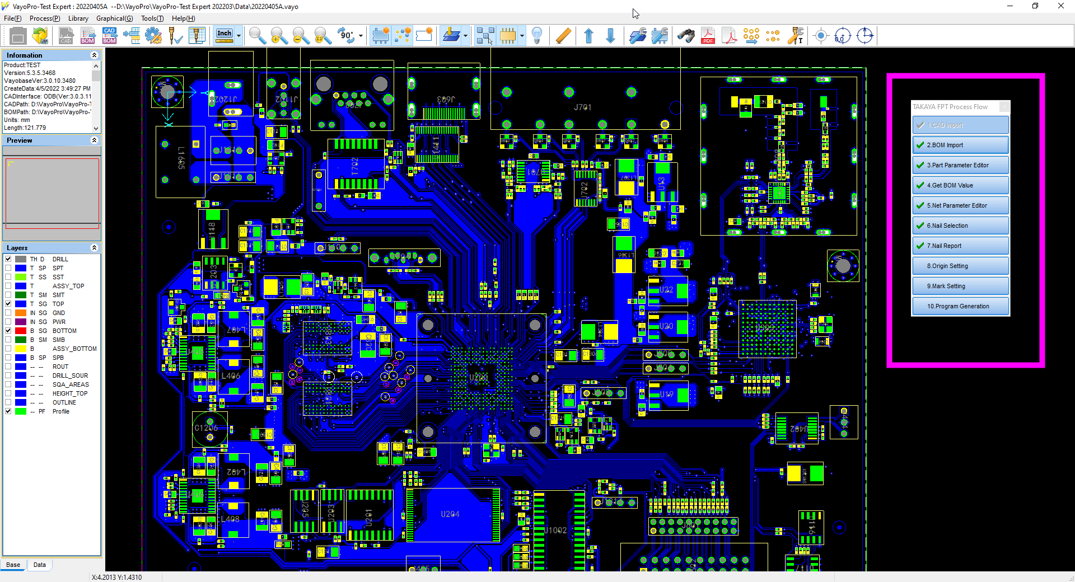Click the 10.Program Generation button
Screen dimensions: 1075x582
coord(960,306)
